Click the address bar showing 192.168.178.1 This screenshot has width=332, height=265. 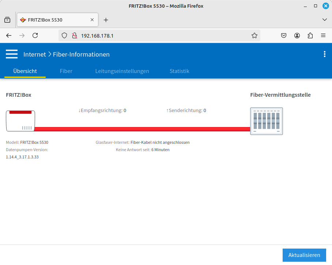point(159,35)
